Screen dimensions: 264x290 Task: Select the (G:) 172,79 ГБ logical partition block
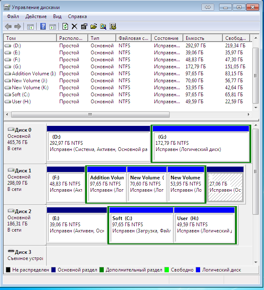tap(201, 143)
